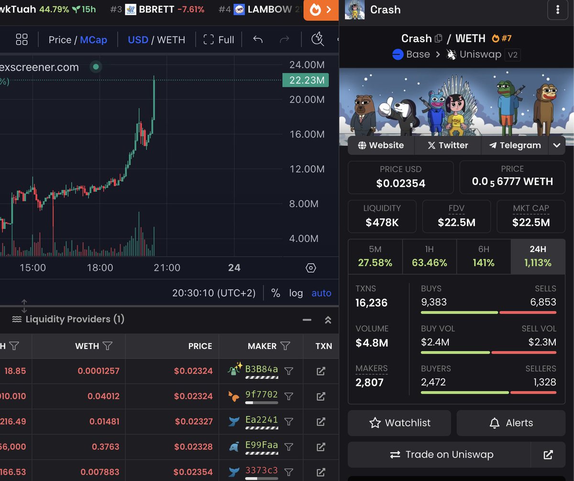This screenshot has height=481, width=574.
Task: Click Trade on Uniswap button
Action: (439, 455)
